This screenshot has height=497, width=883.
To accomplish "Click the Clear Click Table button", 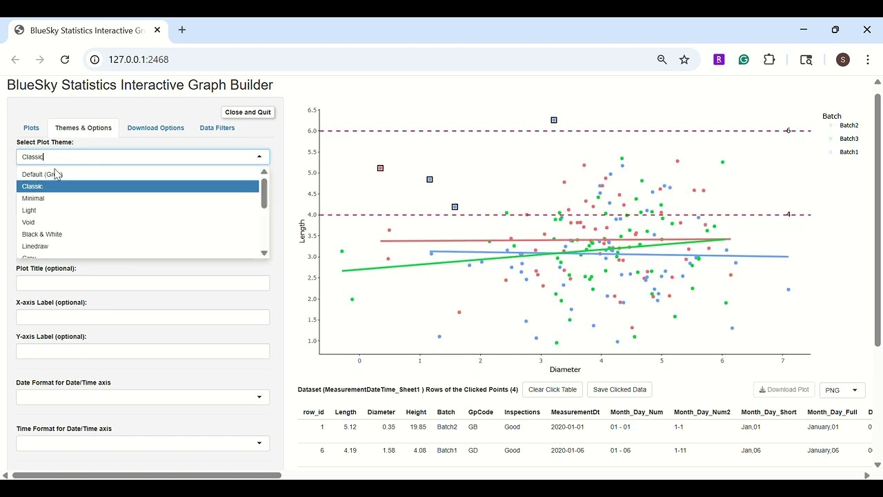I will coord(553,390).
